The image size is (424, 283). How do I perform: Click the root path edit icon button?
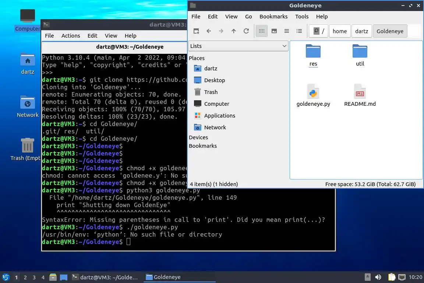[318, 31]
